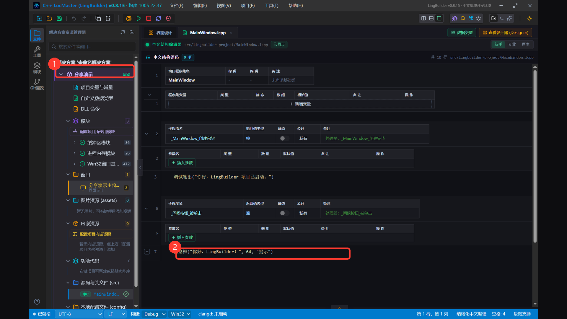Focus the 搜索文件或窗口 search field
The height and width of the screenshot is (319, 567).
click(92, 46)
